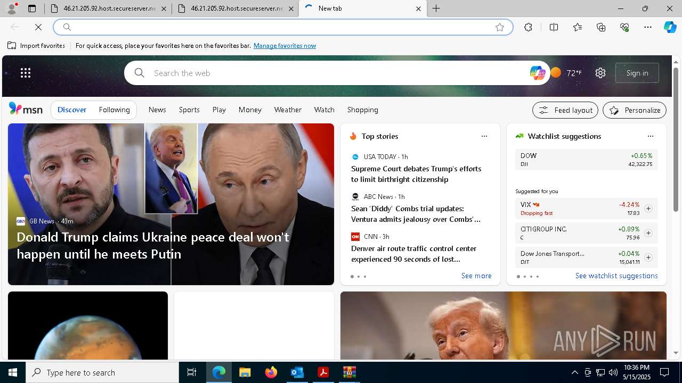Click the taskbar Type here to search box
The image size is (682, 383).
tap(102, 372)
